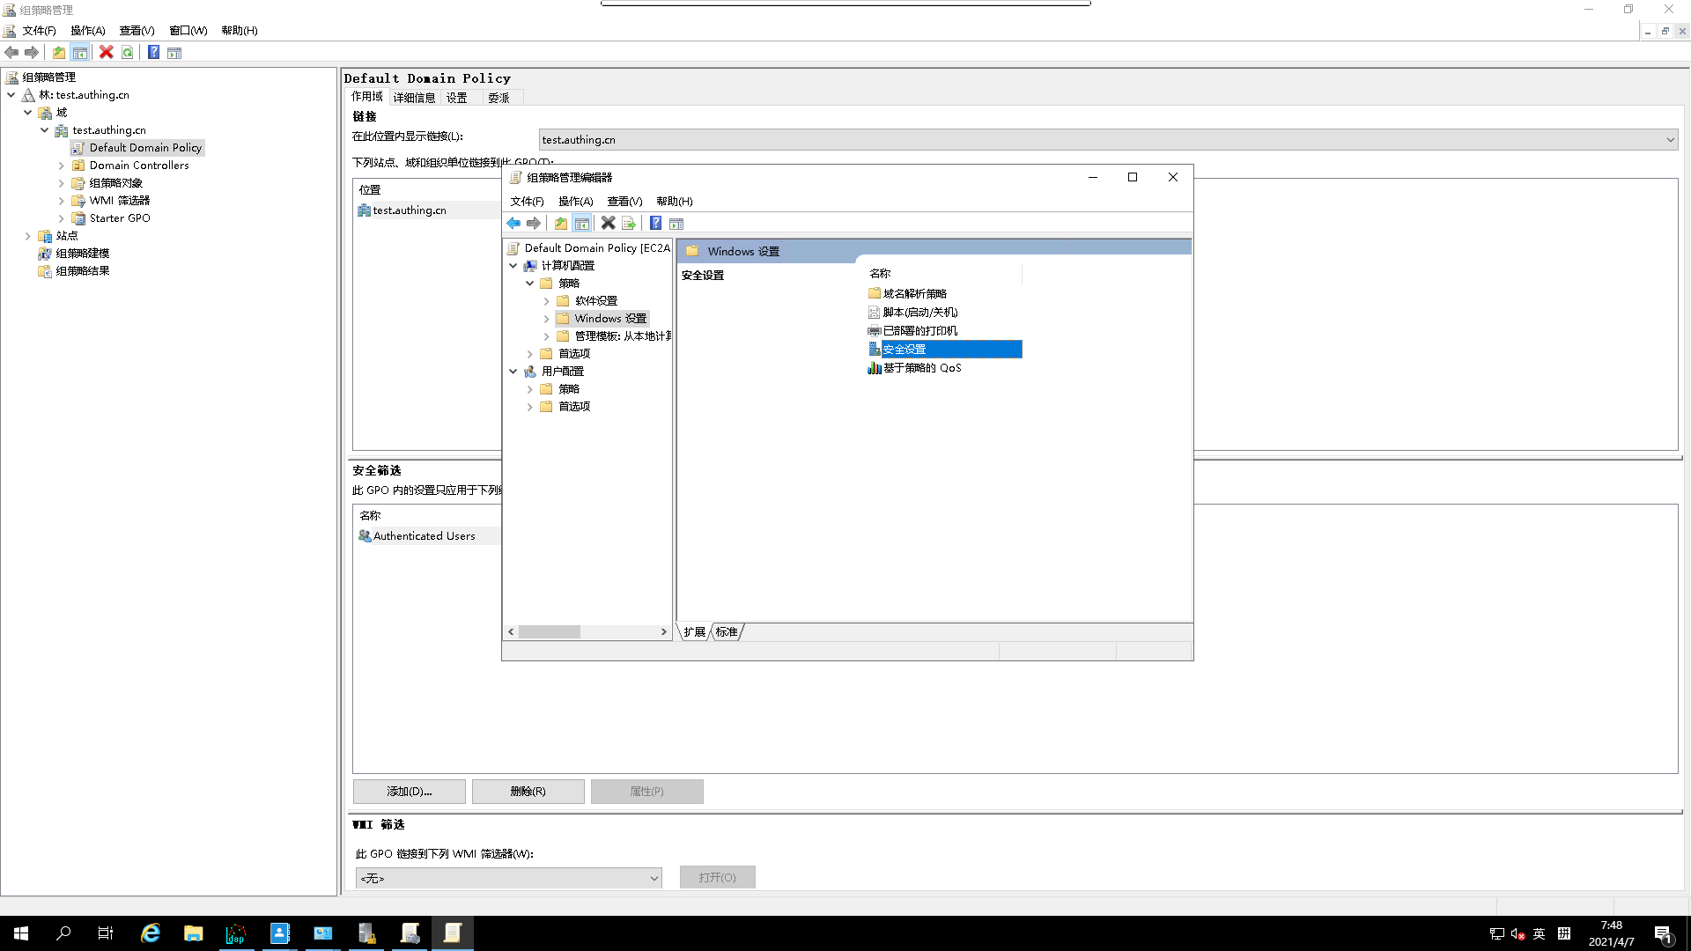Click the refresh icon in main toolbar
This screenshot has height=951, width=1691.
[128, 53]
